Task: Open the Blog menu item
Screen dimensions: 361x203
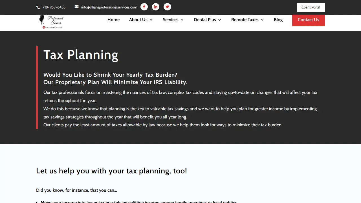Action: [x=278, y=20]
